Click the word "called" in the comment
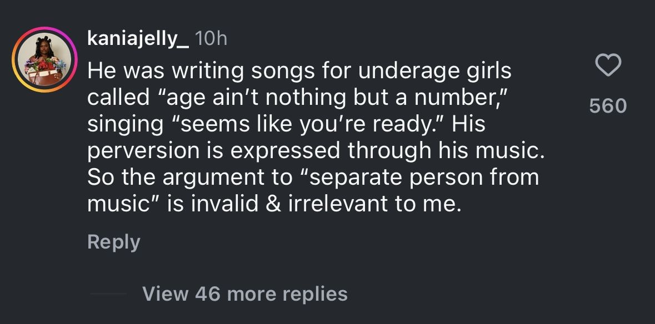The width and height of the screenshot is (655, 324). (117, 98)
